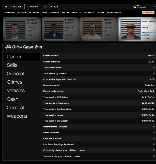This screenshot has width=156, height=164.
Task: Open the Garage sub-menu
Action: tap(65, 13)
